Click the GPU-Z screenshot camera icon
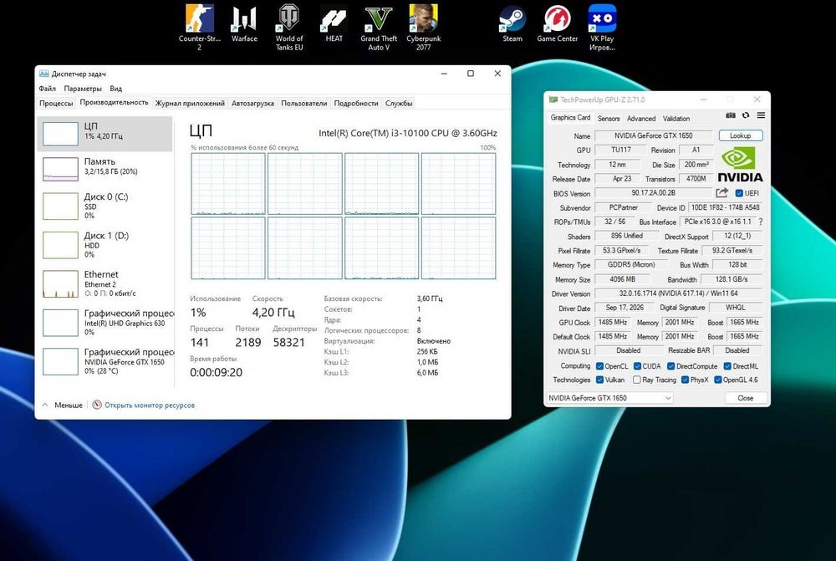Image resolution: width=836 pixels, height=561 pixels. (x=731, y=115)
